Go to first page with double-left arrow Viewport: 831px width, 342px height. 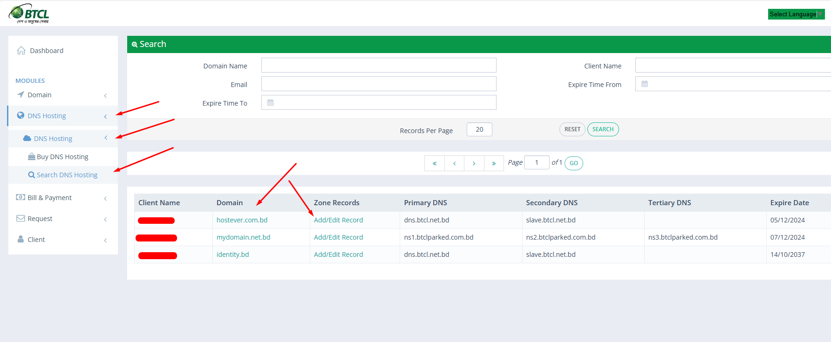tap(435, 163)
